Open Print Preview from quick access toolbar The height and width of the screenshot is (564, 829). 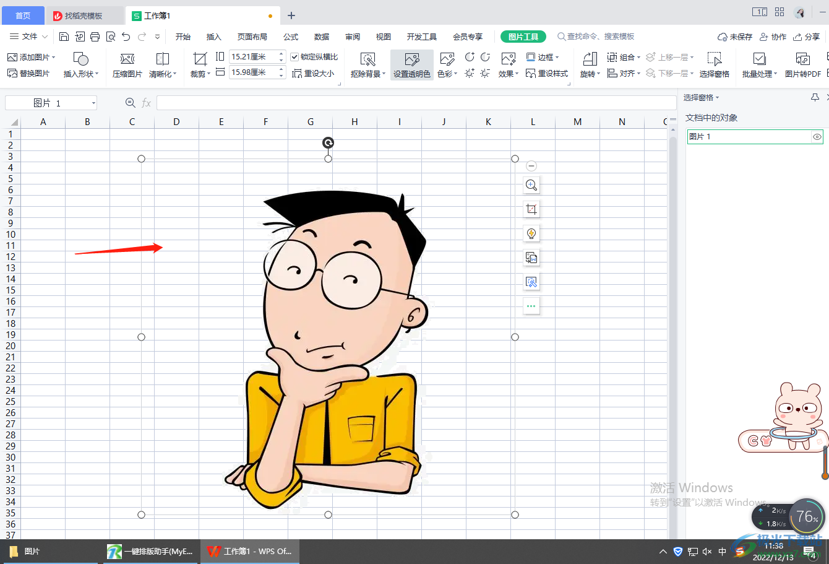111,37
